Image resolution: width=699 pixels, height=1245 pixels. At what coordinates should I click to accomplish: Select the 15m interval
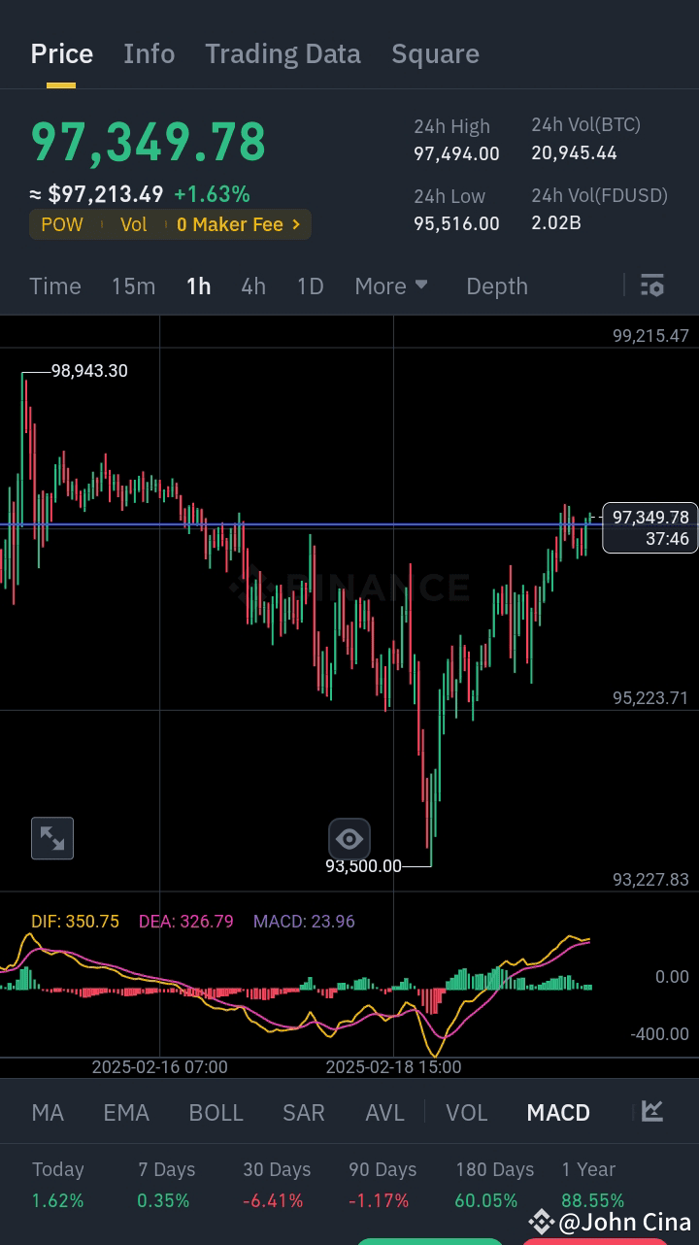pyautogui.click(x=133, y=286)
